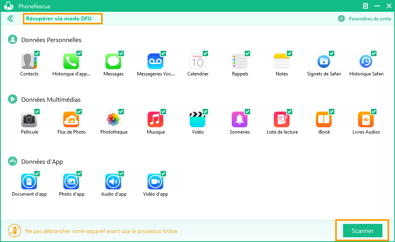Click the Audio d'app speaker icon
Image resolution: width=395 pixels, height=242 pixels.
(x=113, y=181)
